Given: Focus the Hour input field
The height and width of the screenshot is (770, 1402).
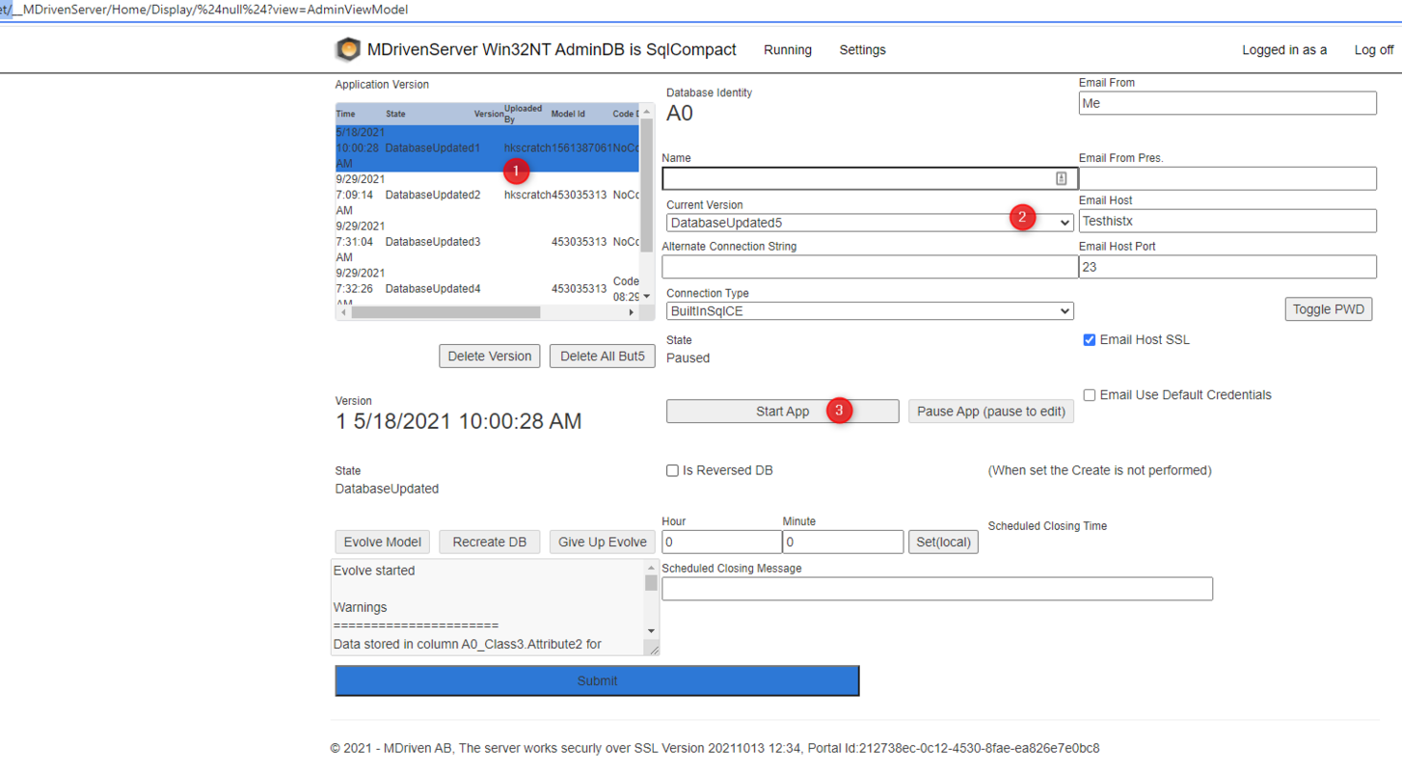Looking at the screenshot, I should point(721,542).
